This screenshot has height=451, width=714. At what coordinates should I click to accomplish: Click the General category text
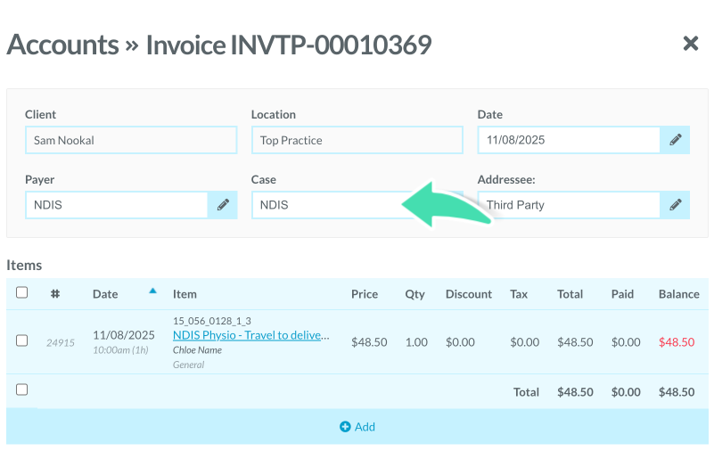pyautogui.click(x=188, y=365)
